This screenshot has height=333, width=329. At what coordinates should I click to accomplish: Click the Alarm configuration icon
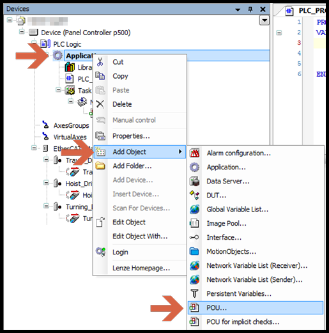tap(194, 153)
